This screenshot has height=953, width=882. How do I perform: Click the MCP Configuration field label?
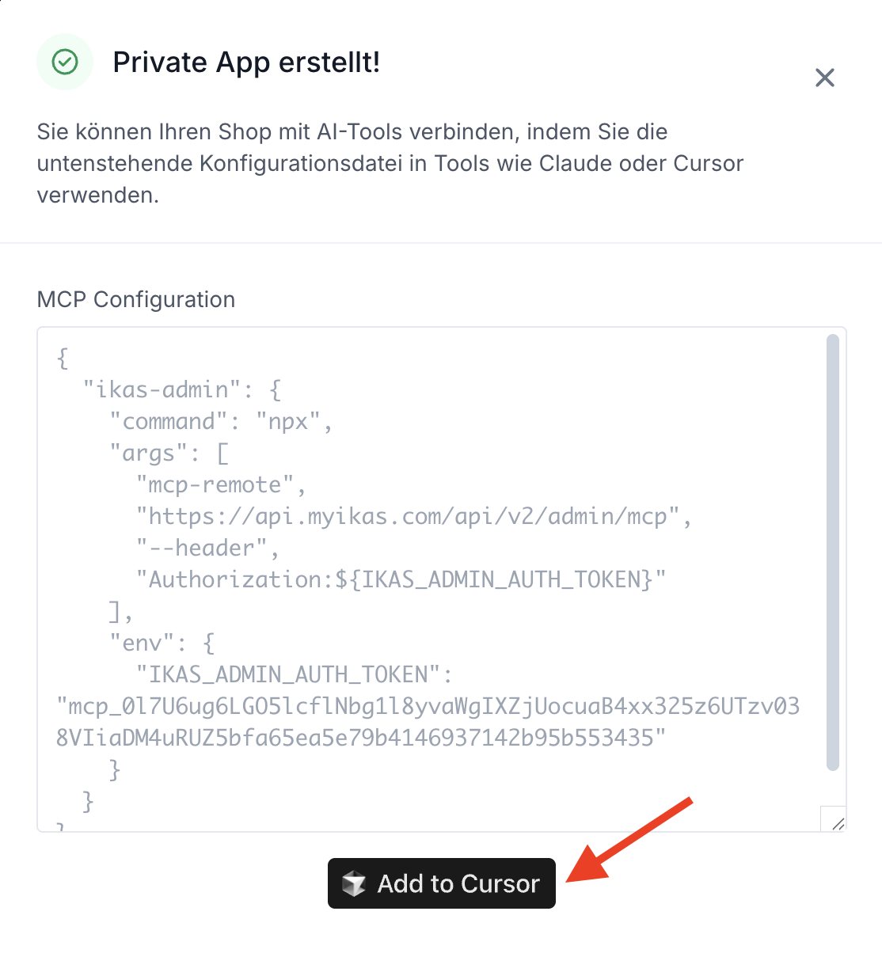coord(136,299)
